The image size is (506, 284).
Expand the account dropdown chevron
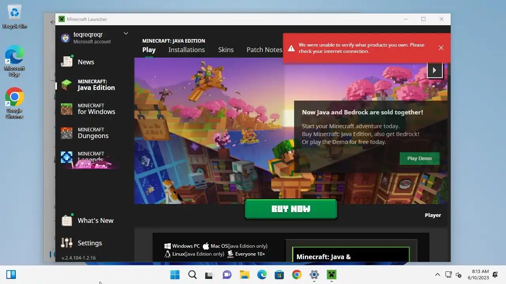tap(126, 34)
